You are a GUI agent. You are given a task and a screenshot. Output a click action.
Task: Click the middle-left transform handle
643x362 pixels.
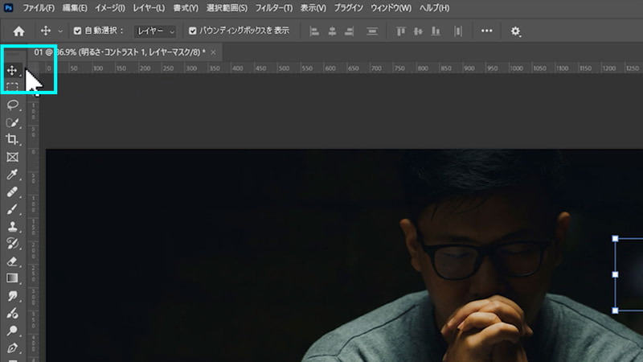(x=615, y=274)
